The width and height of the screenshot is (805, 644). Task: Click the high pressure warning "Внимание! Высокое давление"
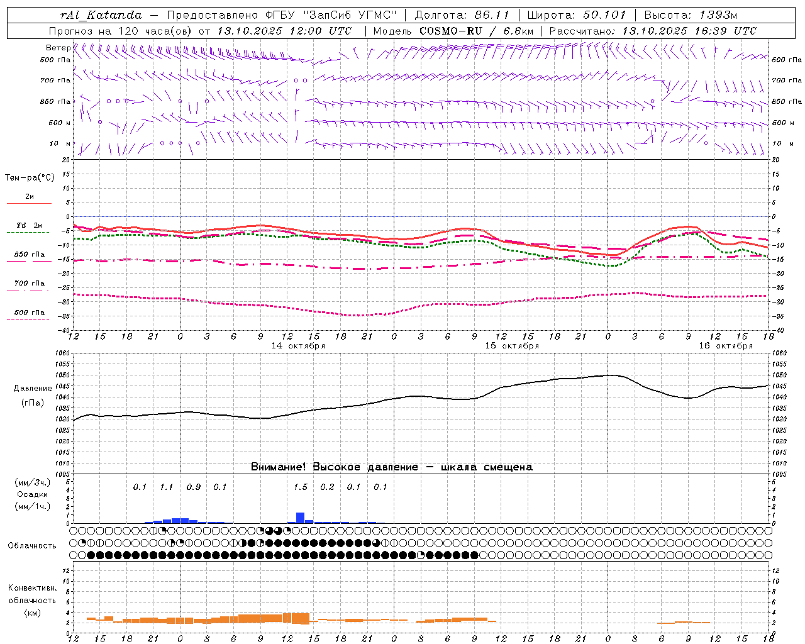(x=335, y=467)
